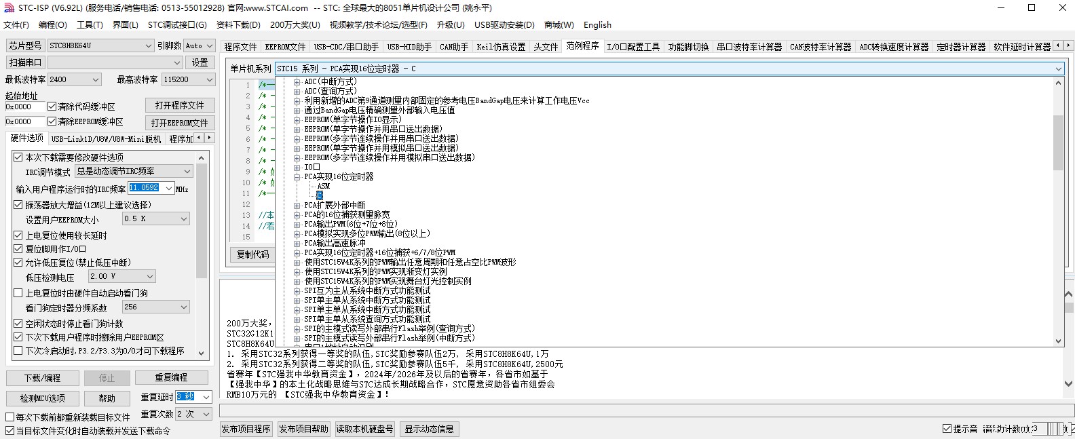
Task: Click the code start address 0x0000 field
Action: coord(24,107)
